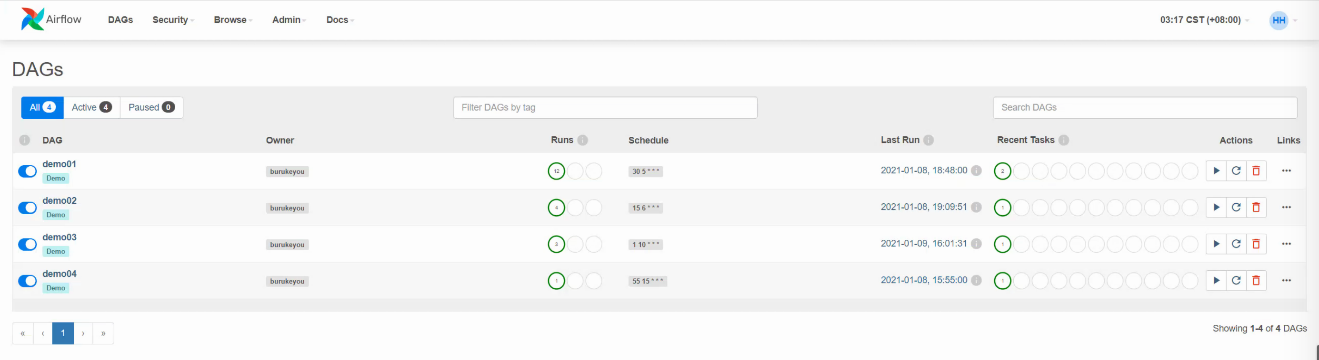The width and height of the screenshot is (1319, 360).
Task: Expand the Security menu
Action: [x=173, y=20]
